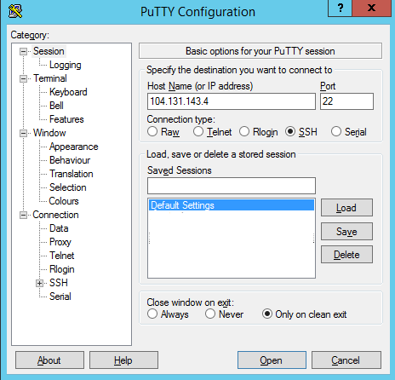The width and height of the screenshot is (395, 380).
Task: Open the Window category
Action: 49,133
